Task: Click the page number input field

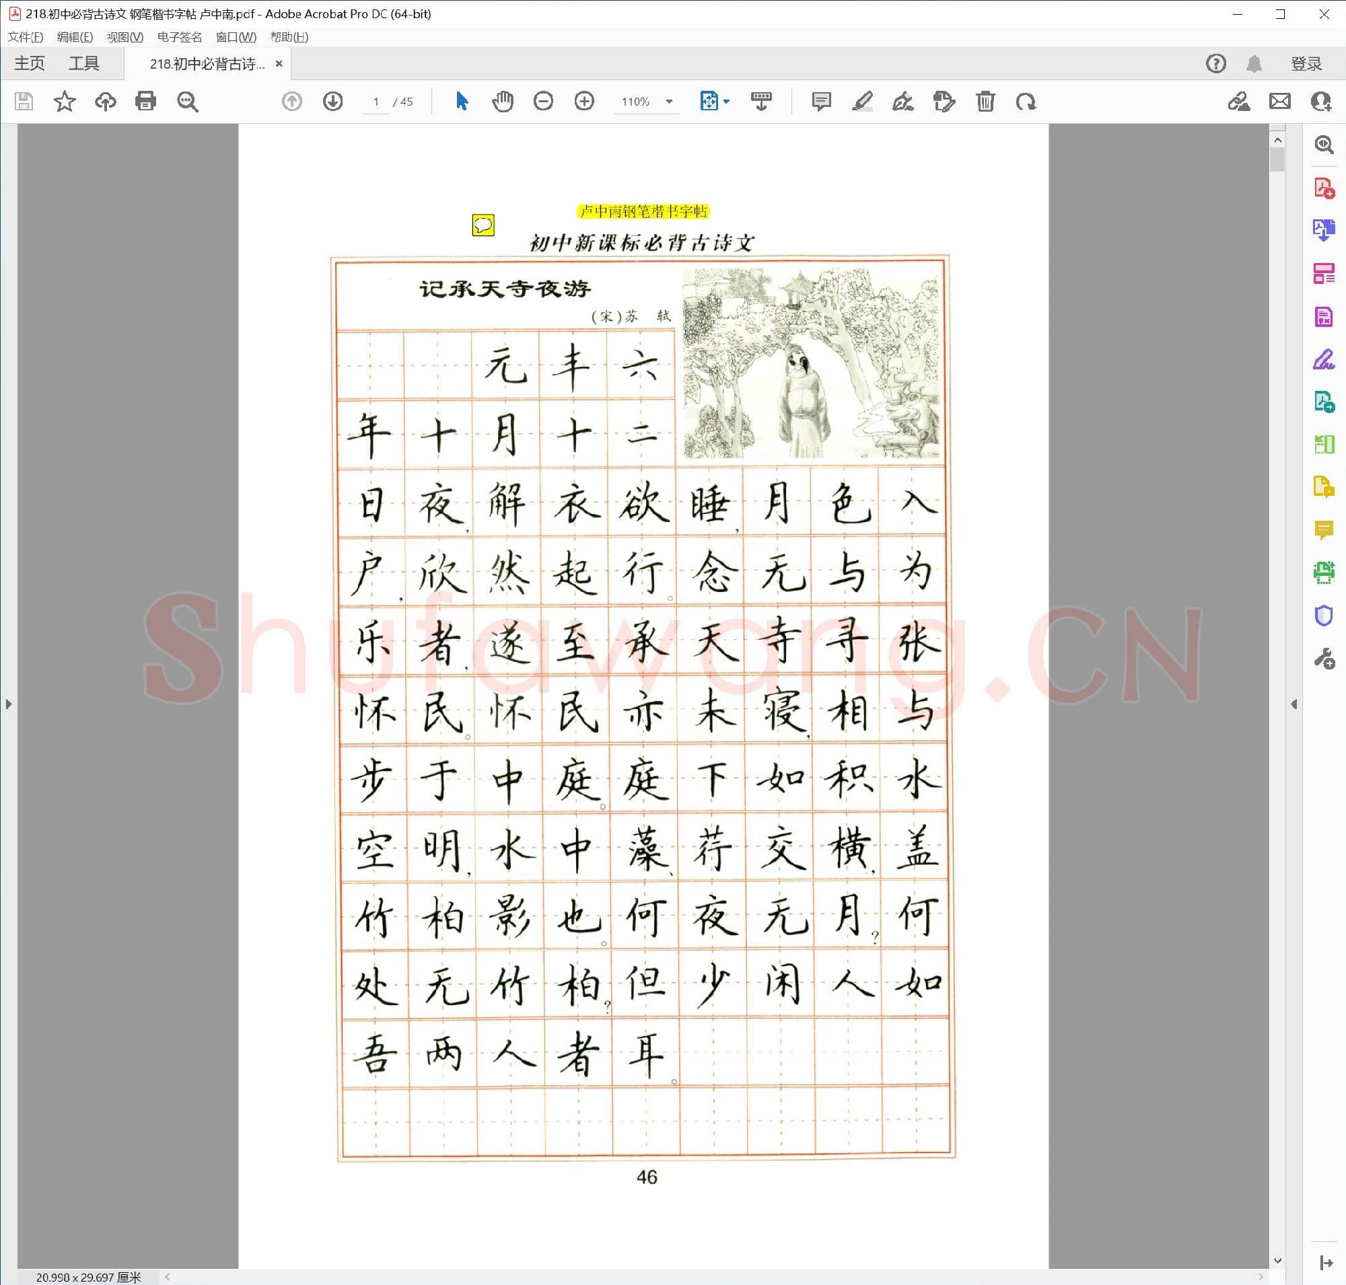Action: tap(376, 102)
